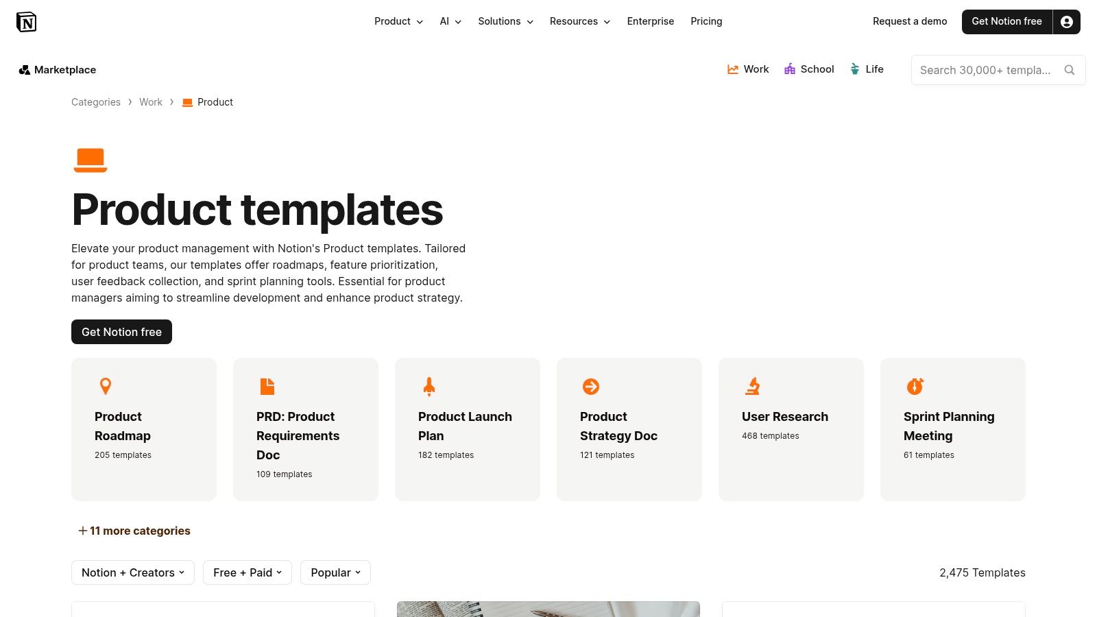The width and height of the screenshot is (1097, 617).
Task: Expand 11 more categories
Action: click(x=134, y=531)
